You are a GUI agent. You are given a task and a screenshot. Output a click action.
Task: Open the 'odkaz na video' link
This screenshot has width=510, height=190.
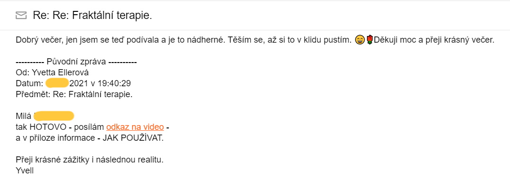135,127
